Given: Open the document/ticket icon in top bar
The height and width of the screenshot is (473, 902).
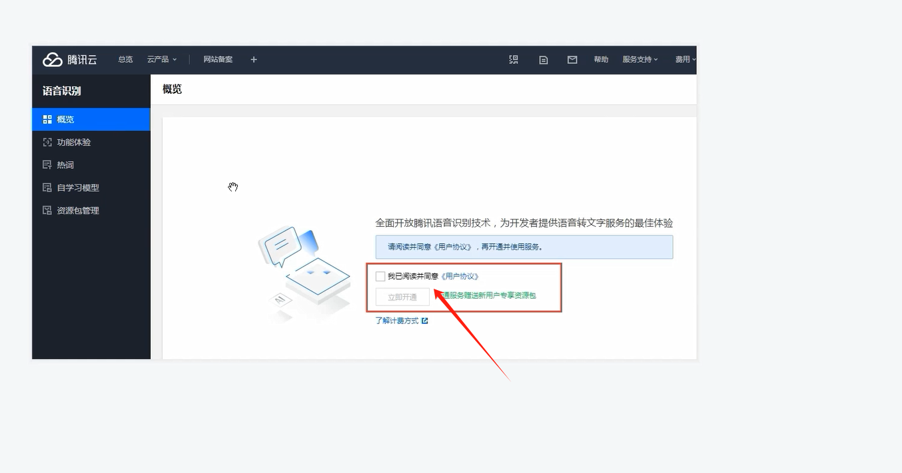Looking at the screenshot, I should click(x=544, y=60).
